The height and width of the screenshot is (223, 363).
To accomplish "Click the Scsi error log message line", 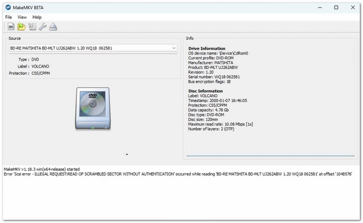I will pos(178,174).
